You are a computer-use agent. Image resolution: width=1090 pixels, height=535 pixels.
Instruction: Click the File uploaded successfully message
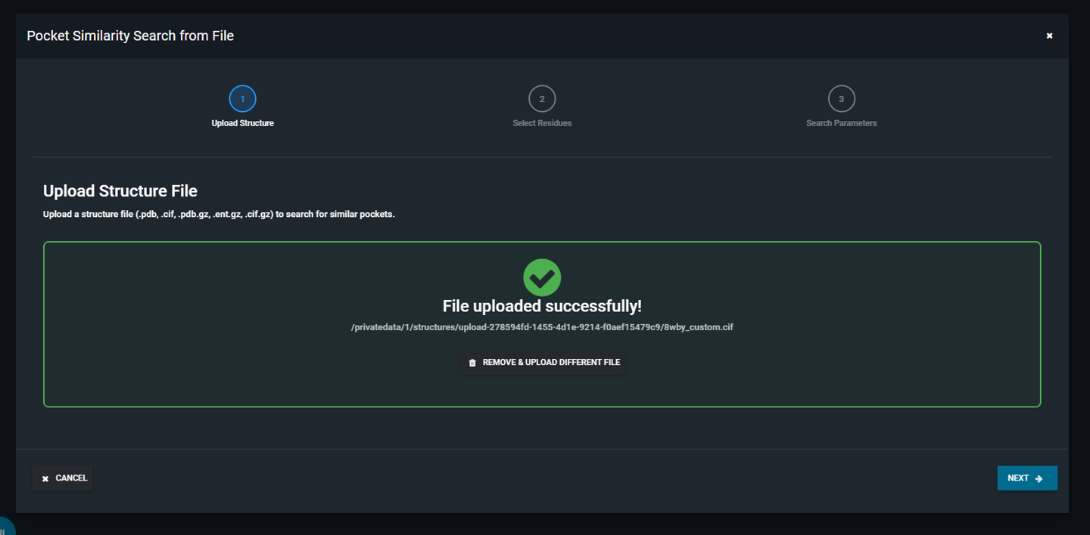click(x=542, y=306)
